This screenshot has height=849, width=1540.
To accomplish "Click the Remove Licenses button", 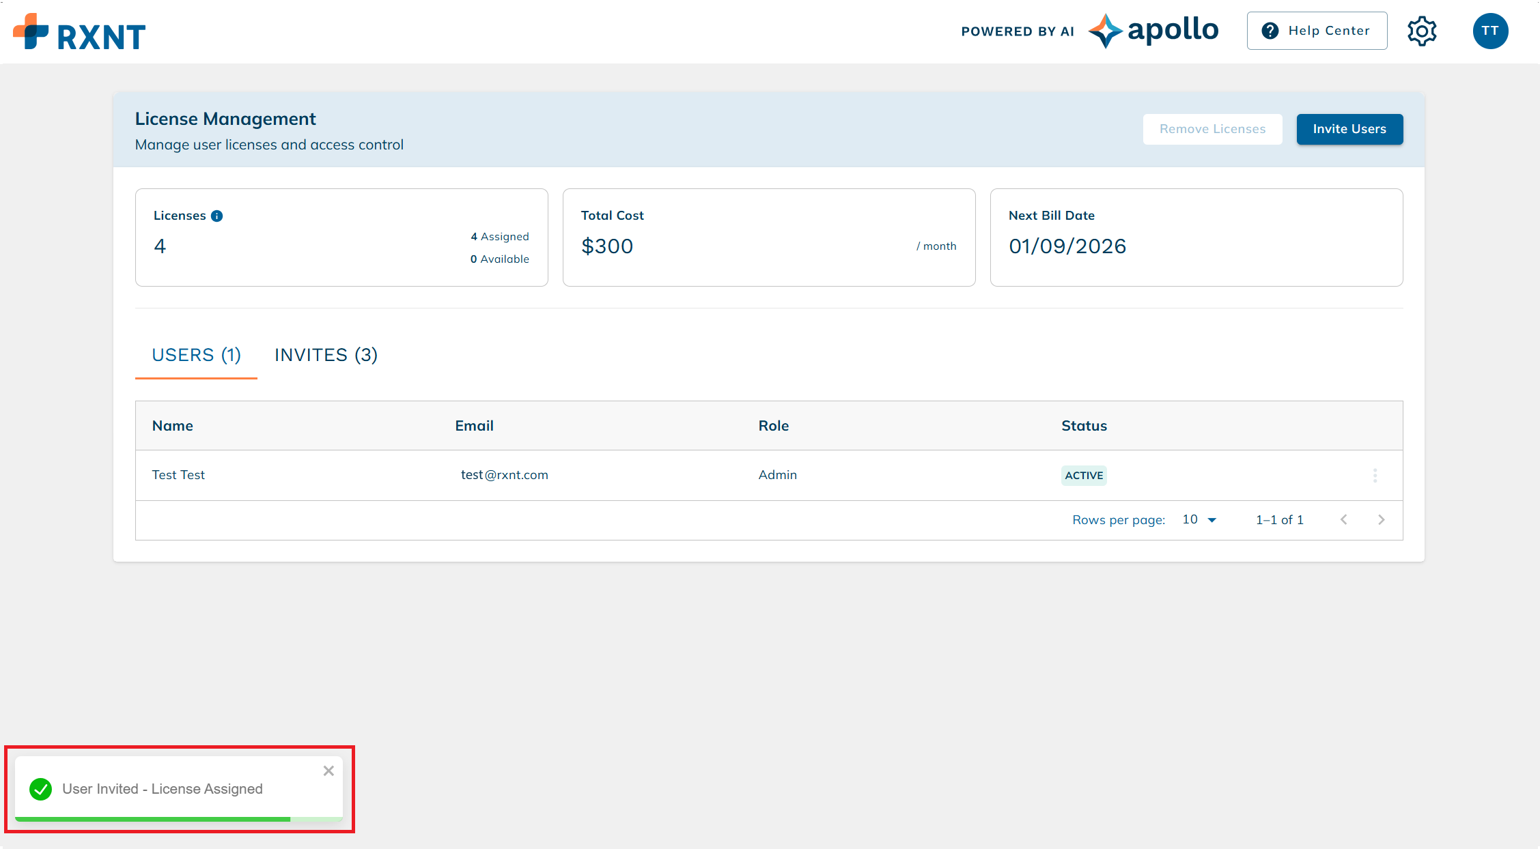I will click(x=1212, y=129).
